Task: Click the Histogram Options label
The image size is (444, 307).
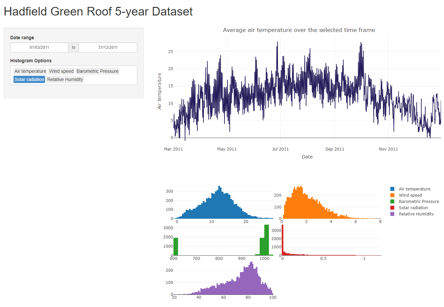Action: tap(31, 61)
